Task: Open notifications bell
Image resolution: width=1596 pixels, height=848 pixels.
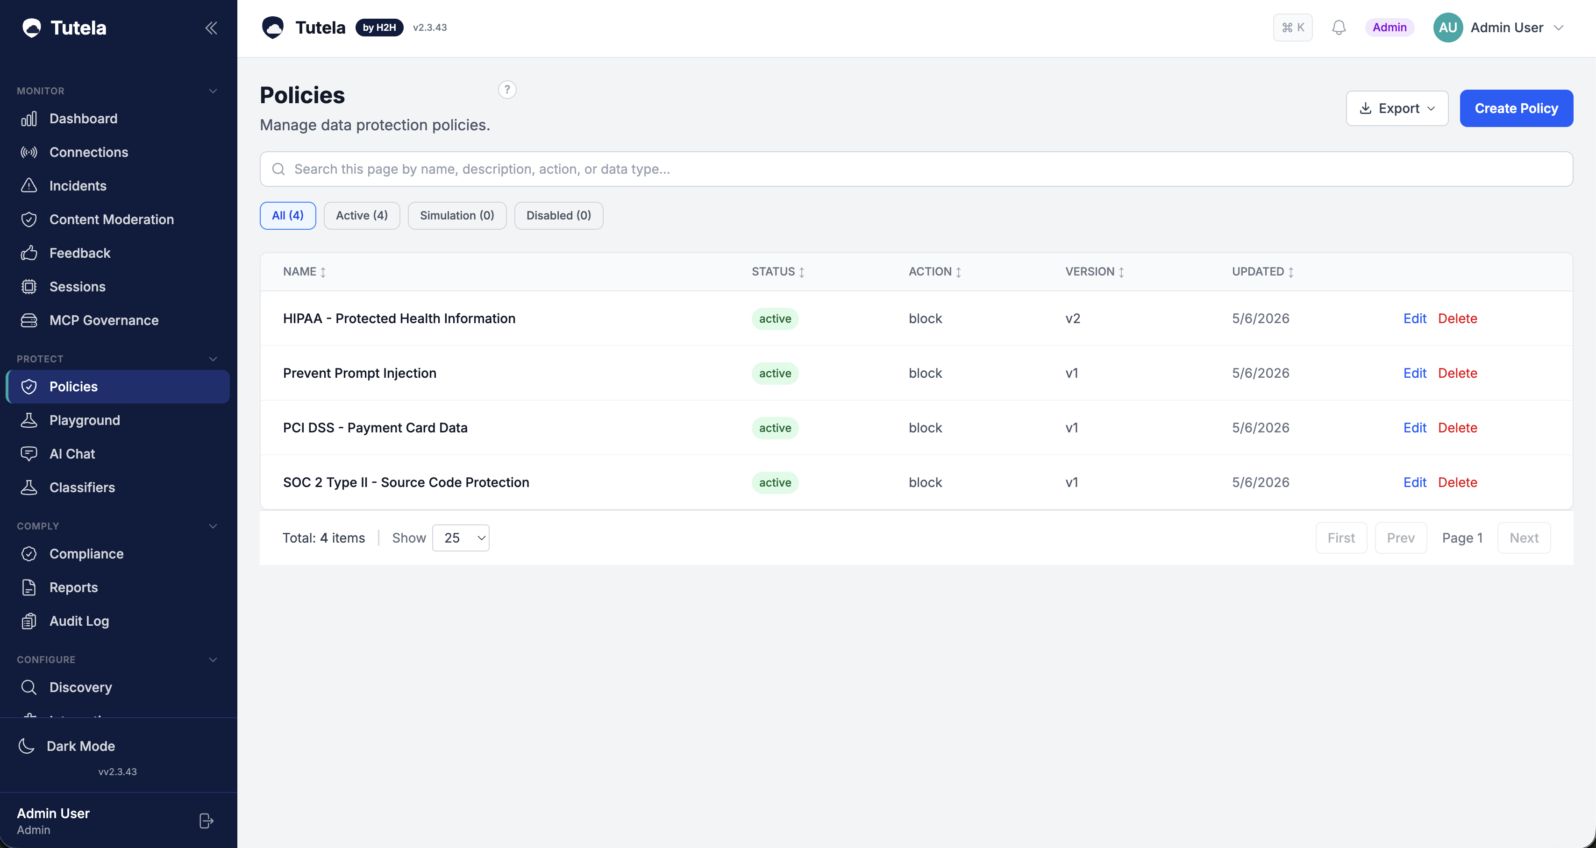Action: [1338, 28]
